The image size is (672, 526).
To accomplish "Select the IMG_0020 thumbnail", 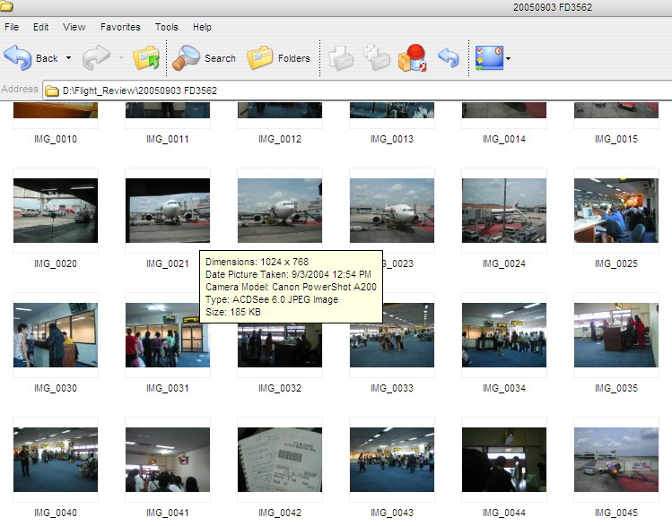I will [x=56, y=211].
